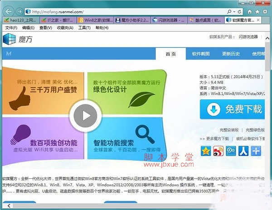Viewport: 272px width, 210px height.
Task: Open the 查看(V) menu
Action: pos(46,28)
